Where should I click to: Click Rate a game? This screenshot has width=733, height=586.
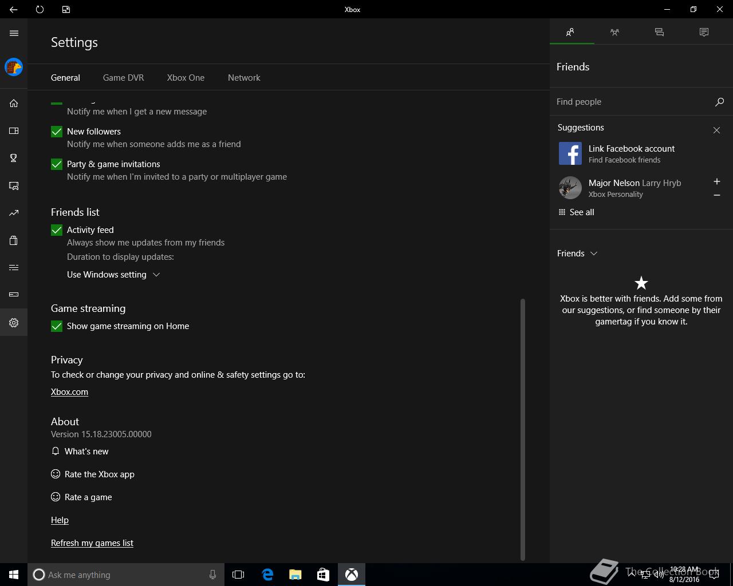(81, 497)
